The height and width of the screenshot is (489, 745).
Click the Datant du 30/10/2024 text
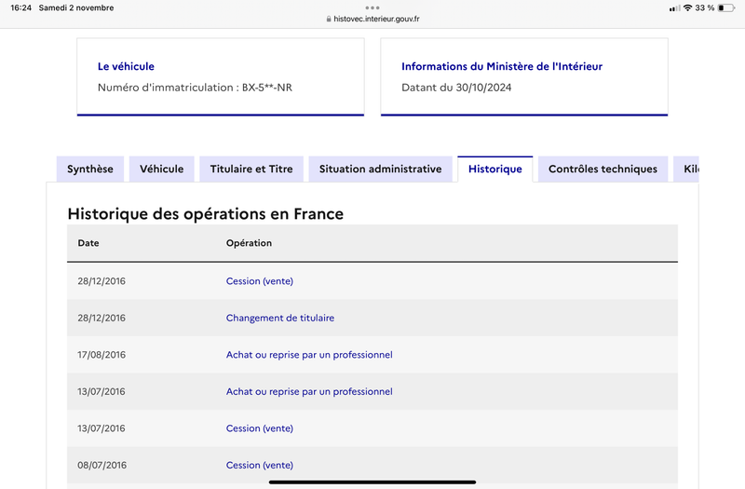456,88
